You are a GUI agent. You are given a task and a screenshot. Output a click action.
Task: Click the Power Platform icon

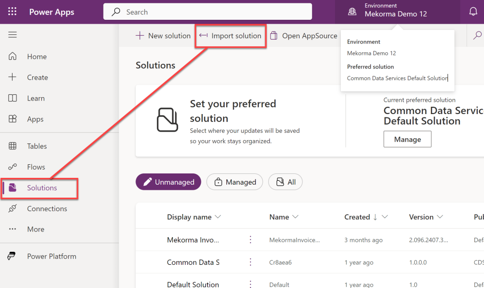[x=12, y=257]
